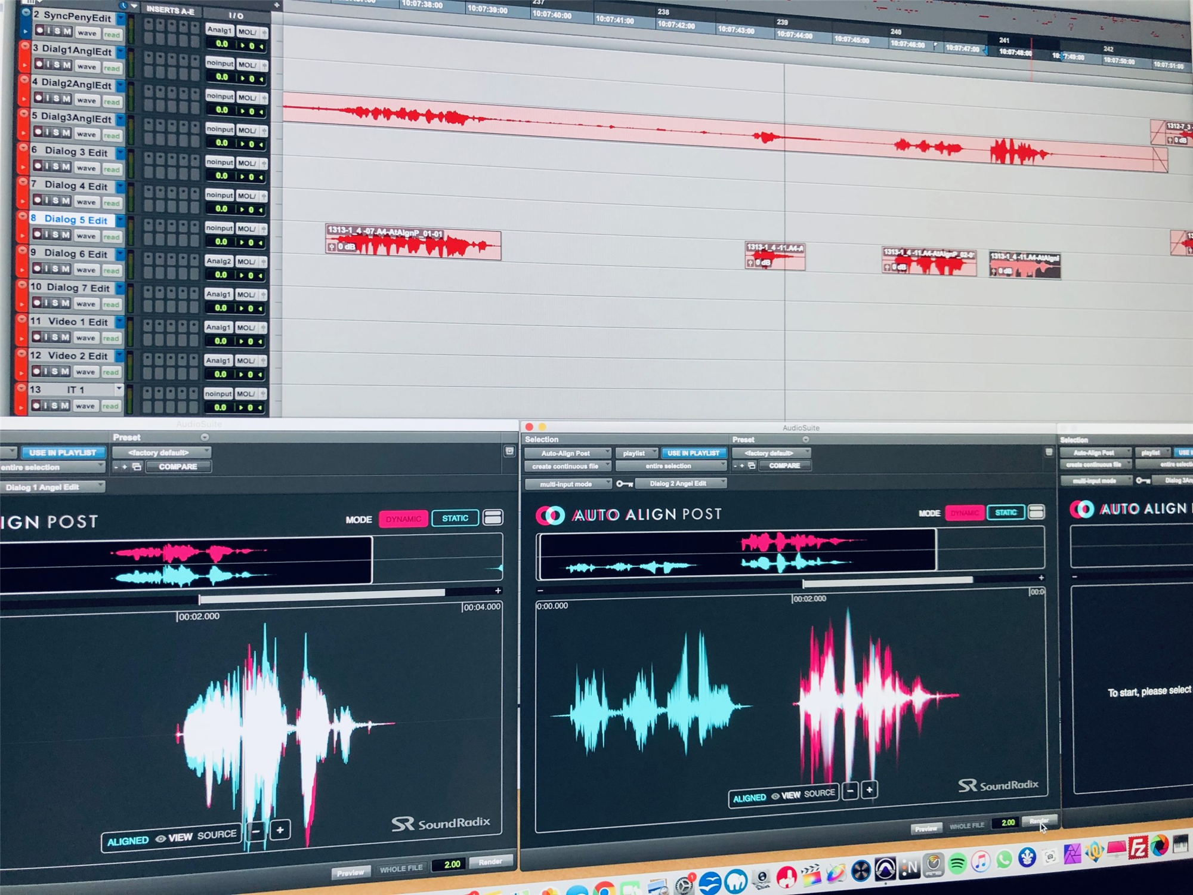Select the Dialog 5 Edit track name
This screenshot has height=895, width=1193.
click(76, 220)
